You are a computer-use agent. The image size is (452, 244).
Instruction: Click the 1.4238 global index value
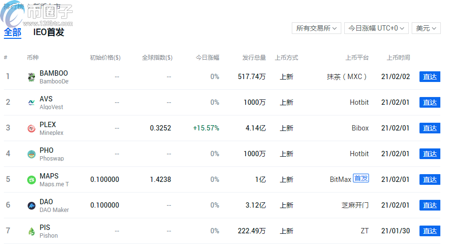pos(160,179)
